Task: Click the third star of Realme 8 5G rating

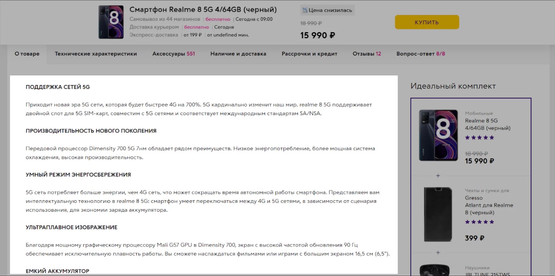Action: click(479, 137)
